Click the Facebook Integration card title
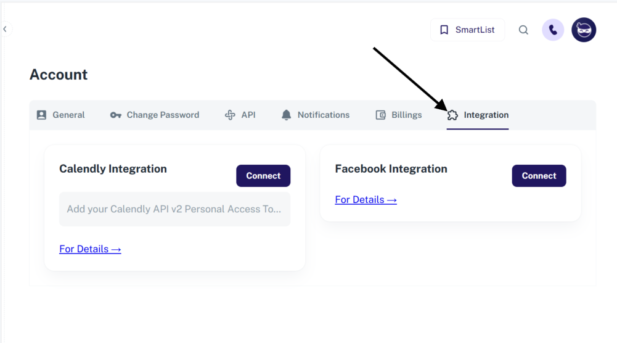This screenshot has height=343, width=617. click(391, 169)
